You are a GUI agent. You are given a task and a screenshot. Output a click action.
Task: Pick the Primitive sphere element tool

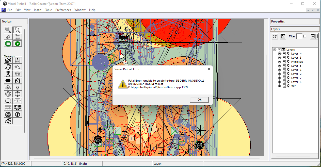coord(8,114)
